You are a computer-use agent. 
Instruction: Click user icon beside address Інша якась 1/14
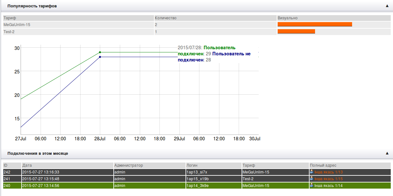(x=312, y=185)
